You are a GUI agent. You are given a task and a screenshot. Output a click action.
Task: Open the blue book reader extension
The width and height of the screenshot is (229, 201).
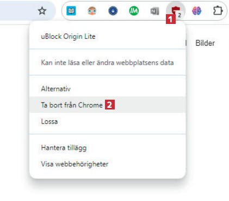coord(71,11)
